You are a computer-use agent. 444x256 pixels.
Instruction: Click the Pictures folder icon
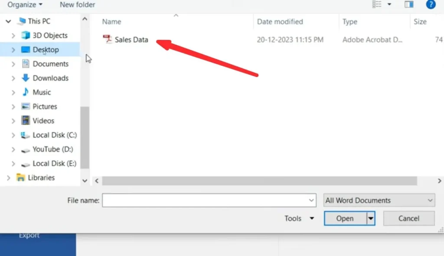26,107
